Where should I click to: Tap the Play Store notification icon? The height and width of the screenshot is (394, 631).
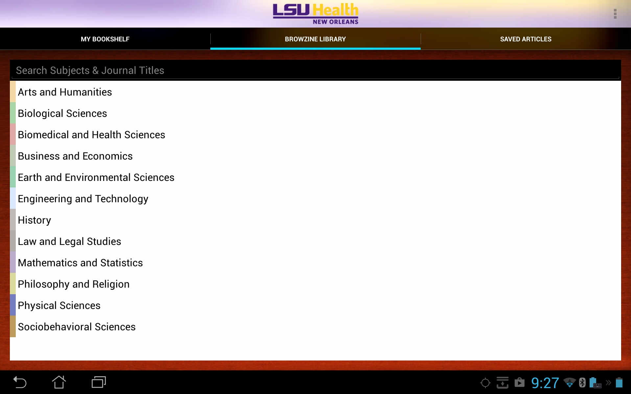point(520,383)
